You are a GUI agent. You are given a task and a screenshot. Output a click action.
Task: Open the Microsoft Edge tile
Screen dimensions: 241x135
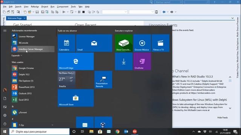(76, 61)
